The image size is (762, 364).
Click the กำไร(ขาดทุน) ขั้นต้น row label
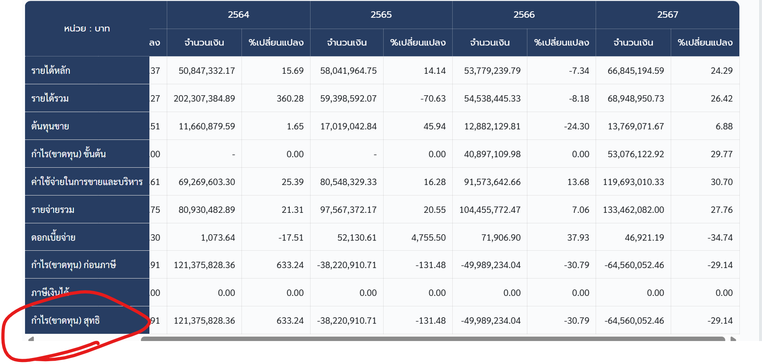69,154
